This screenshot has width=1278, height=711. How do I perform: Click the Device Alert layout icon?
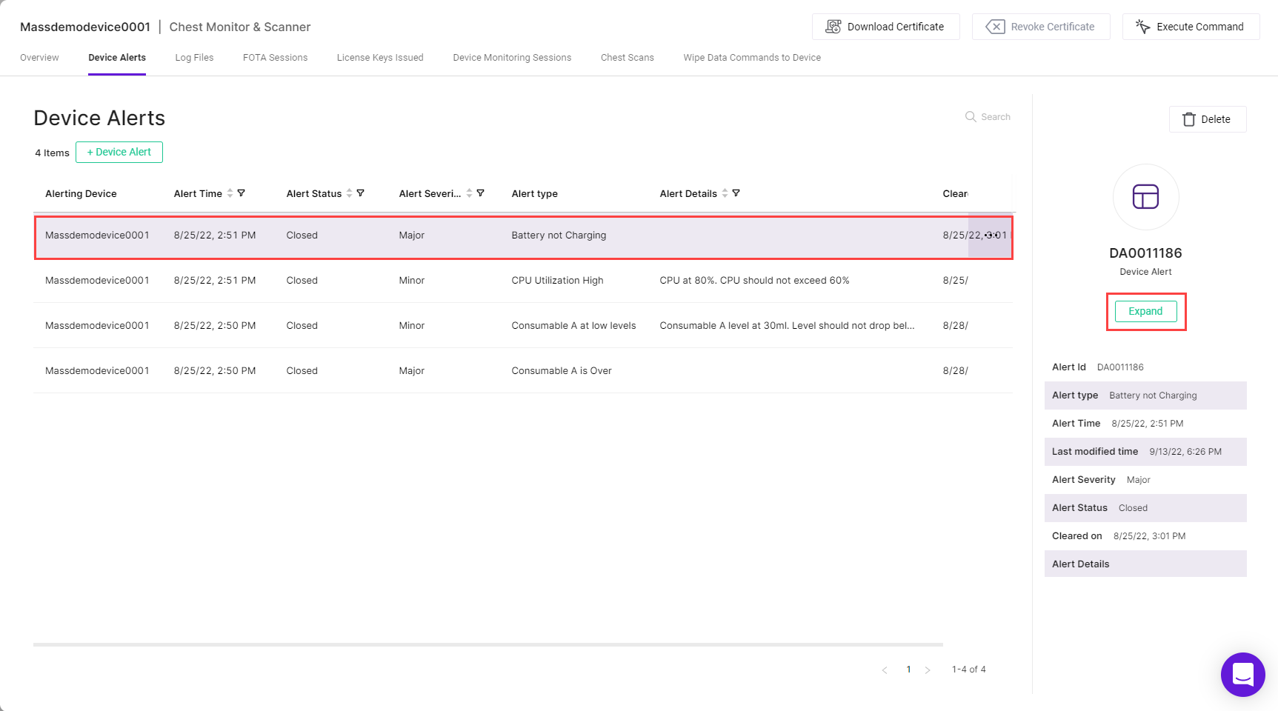[x=1145, y=197]
